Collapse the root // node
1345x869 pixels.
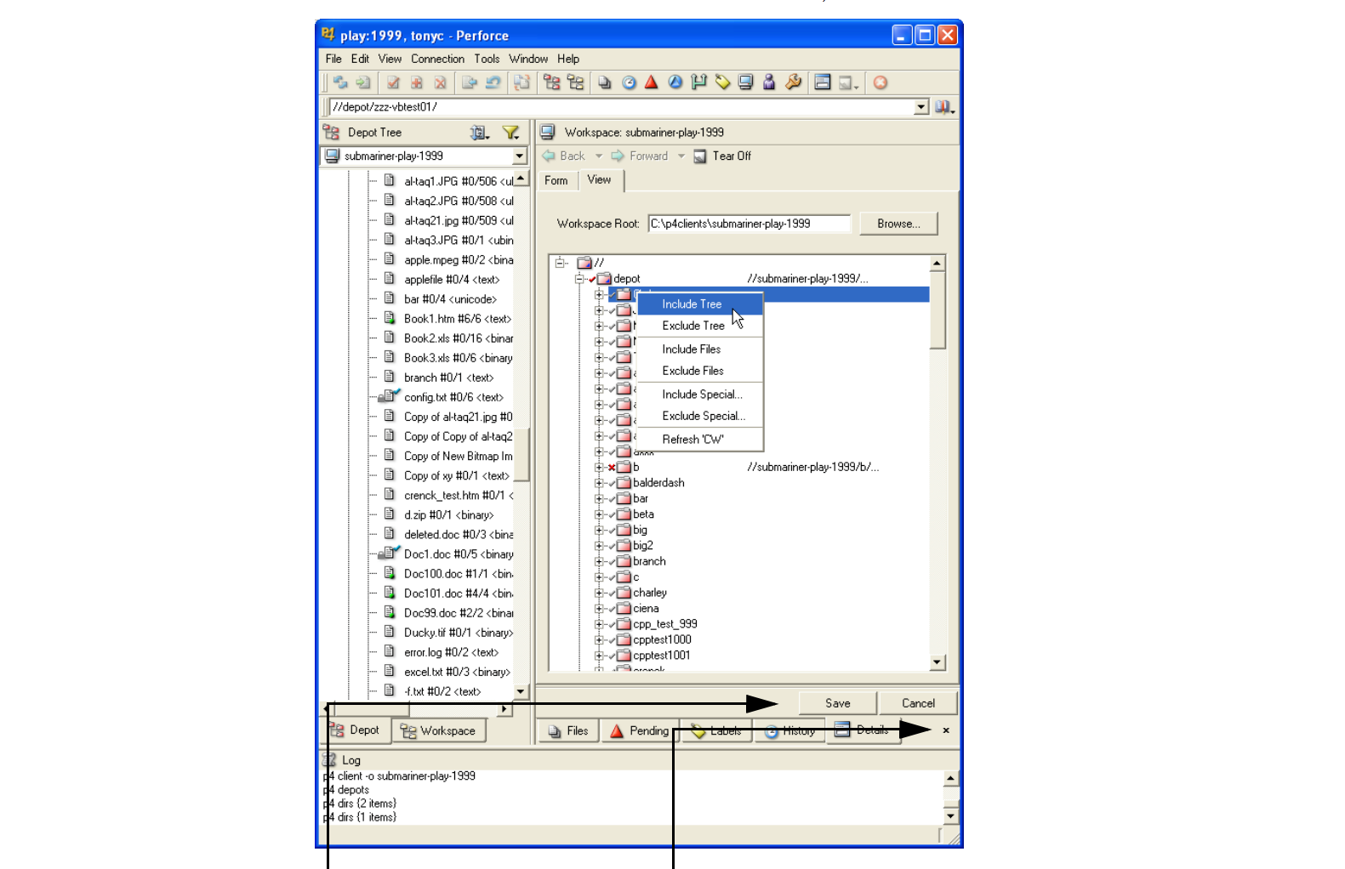click(560, 263)
